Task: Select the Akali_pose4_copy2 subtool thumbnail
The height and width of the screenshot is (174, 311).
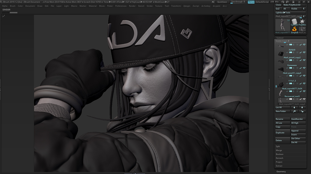Action: point(281,54)
